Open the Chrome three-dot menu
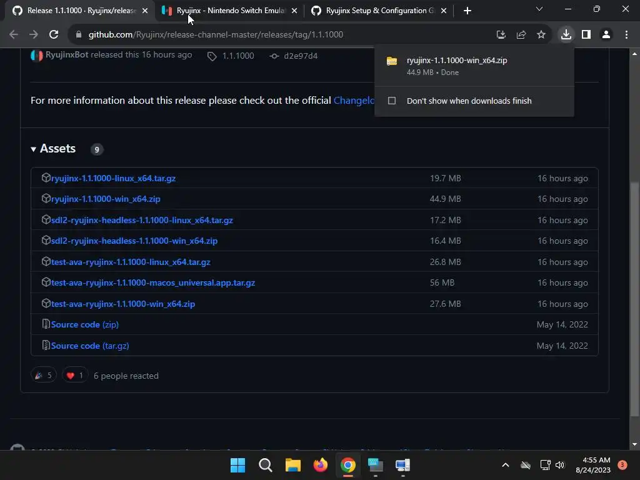The width and height of the screenshot is (640, 480). (x=626, y=35)
